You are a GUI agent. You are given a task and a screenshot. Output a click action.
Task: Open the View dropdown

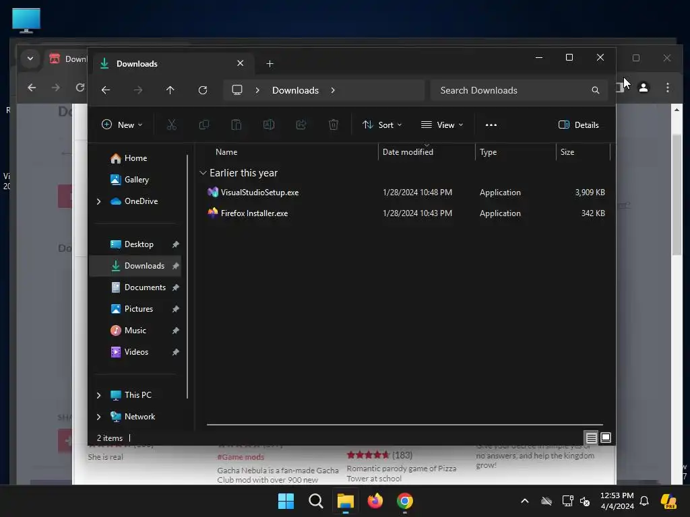[x=442, y=125]
